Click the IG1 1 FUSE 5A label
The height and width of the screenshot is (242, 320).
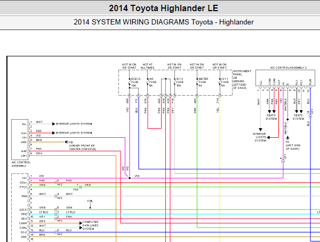[x=225, y=82]
